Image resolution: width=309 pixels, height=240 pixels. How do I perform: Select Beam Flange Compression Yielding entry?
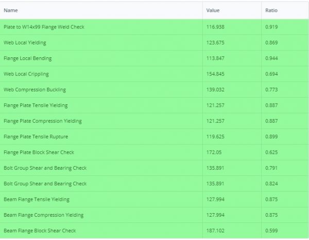pyautogui.click(x=43, y=215)
